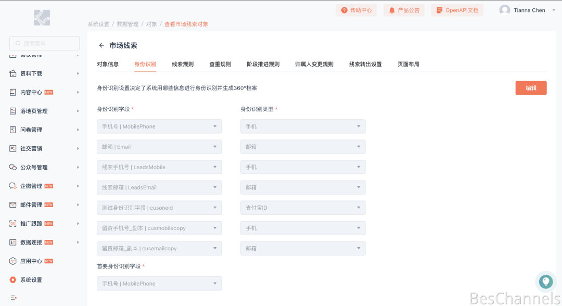The image size is (562, 306).
Task: Open the 社交营销 sidebar icon
Action: coord(13,148)
